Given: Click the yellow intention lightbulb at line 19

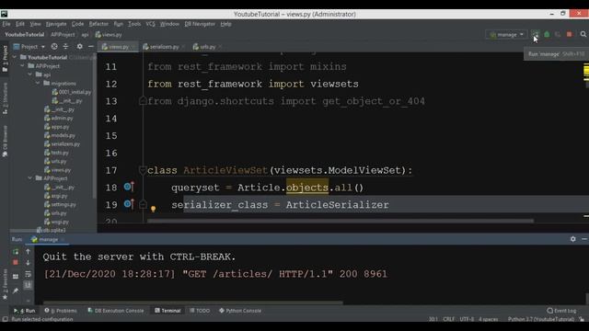Looking at the screenshot, I should [x=154, y=209].
